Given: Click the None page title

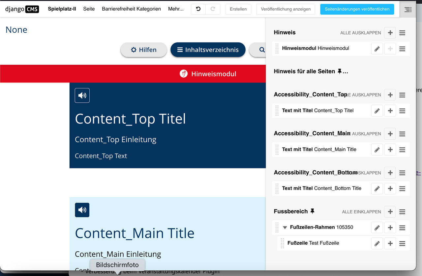Looking at the screenshot, I should [16, 30].
